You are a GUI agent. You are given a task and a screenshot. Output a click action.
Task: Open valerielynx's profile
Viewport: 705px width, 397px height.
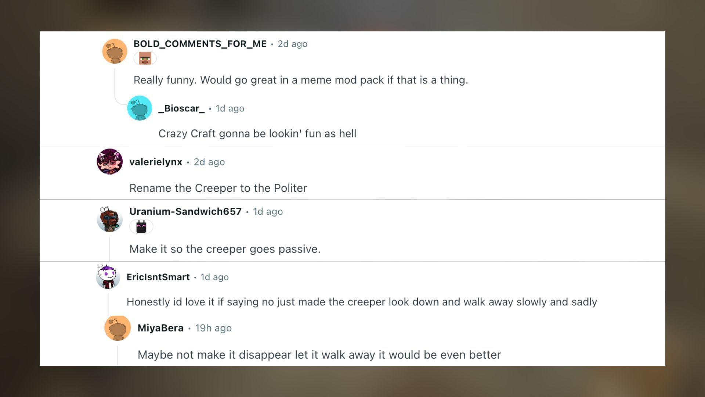click(x=155, y=162)
